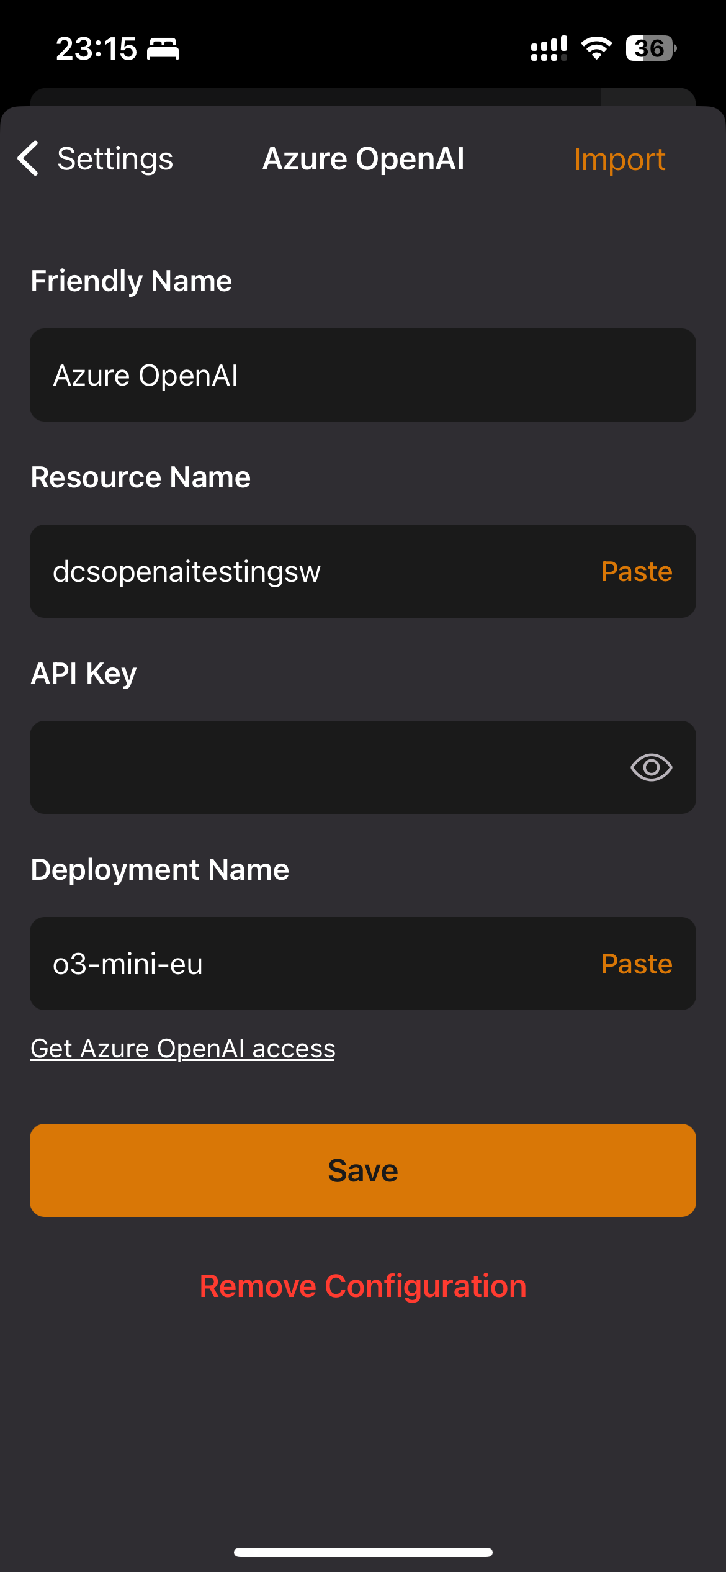
Task: Tap Remove Configuration
Action: tap(363, 1286)
